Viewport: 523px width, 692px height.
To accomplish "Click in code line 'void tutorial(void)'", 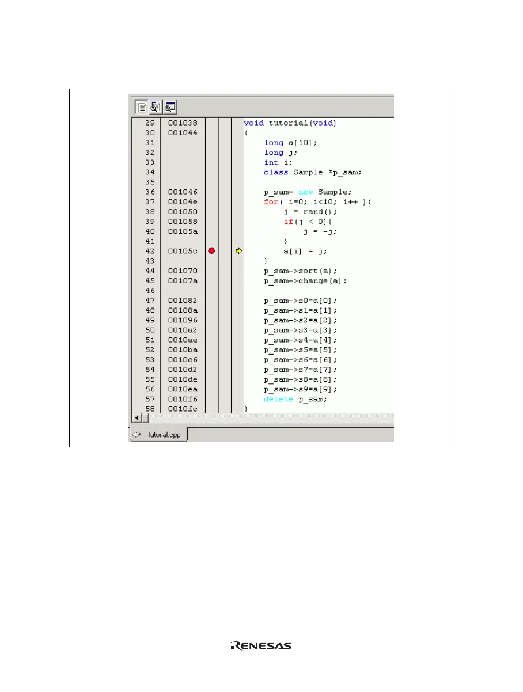I will [290, 123].
